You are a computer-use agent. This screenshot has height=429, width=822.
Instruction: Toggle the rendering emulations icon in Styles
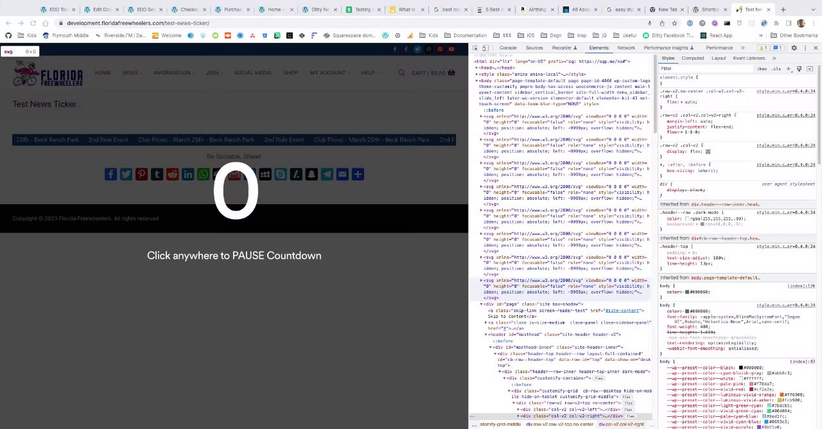tap(799, 69)
